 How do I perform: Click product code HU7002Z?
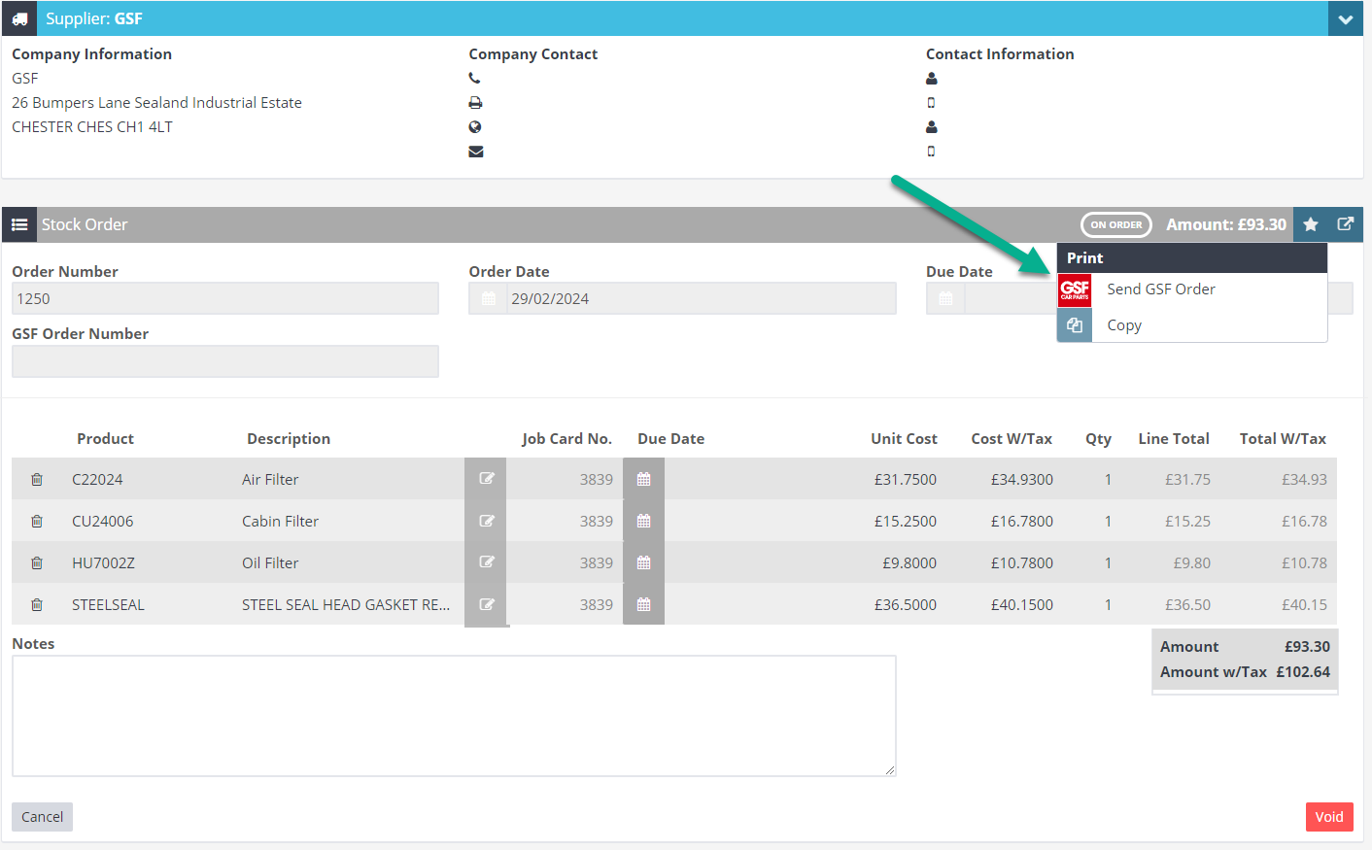click(103, 562)
